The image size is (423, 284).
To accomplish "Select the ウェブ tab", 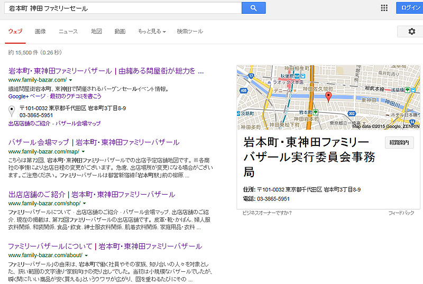I will (15, 31).
